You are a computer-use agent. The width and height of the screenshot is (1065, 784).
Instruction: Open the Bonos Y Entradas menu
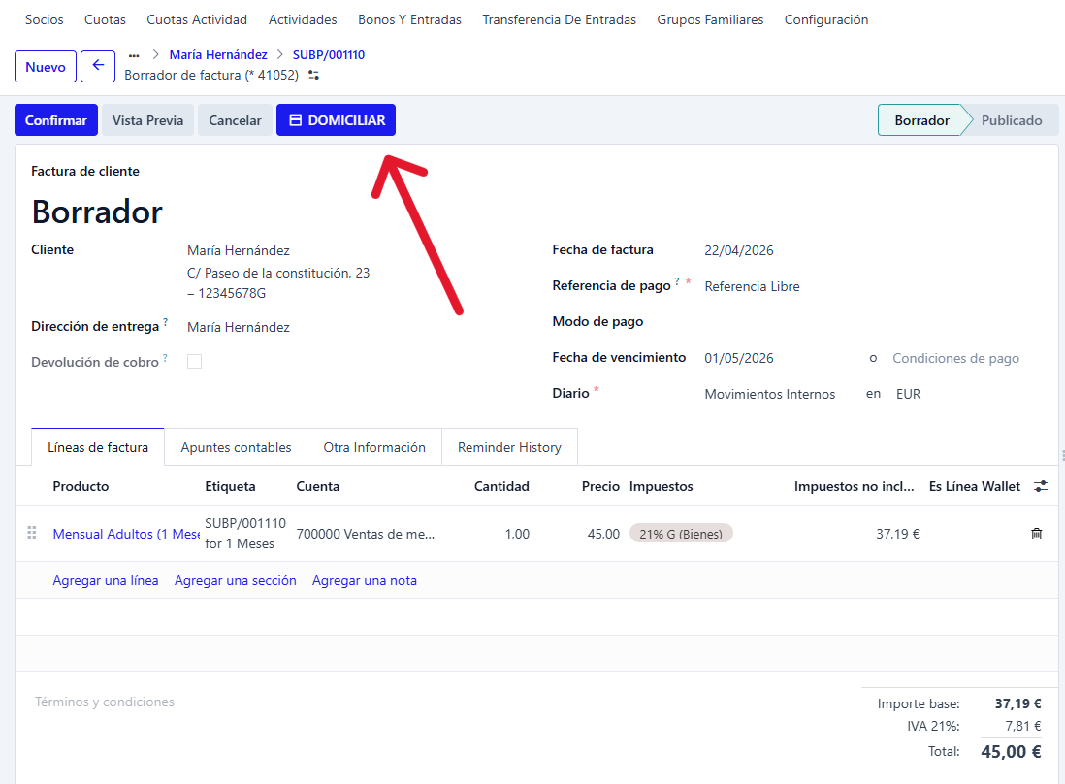tap(409, 19)
